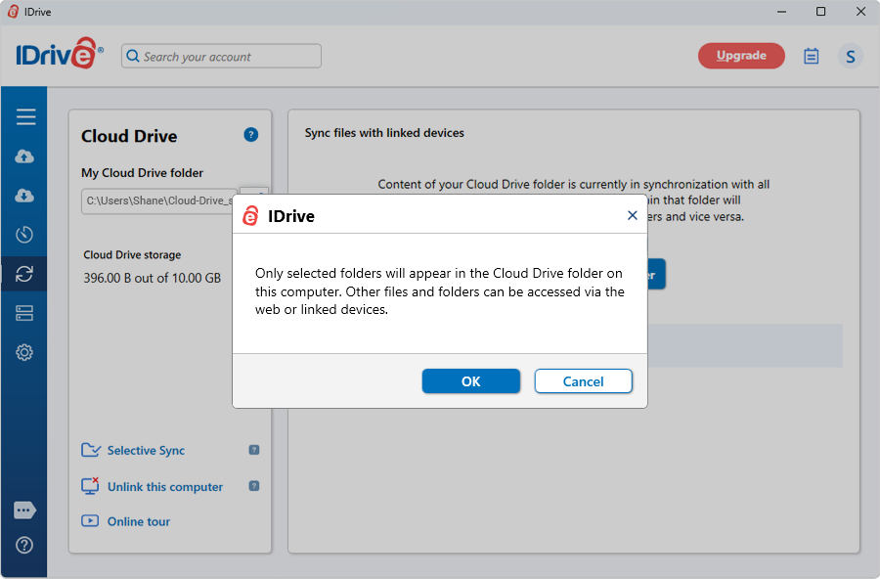The image size is (880, 579).
Task: Open the chat feedback icon
Action: [x=24, y=510]
